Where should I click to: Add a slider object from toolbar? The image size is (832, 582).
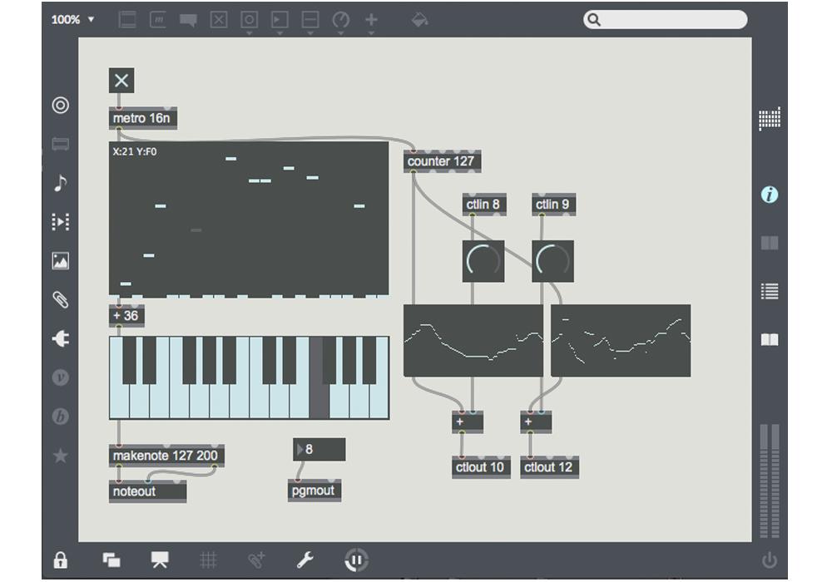(310, 20)
